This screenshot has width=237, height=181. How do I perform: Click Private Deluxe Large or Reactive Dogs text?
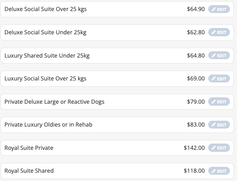tap(54, 102)
